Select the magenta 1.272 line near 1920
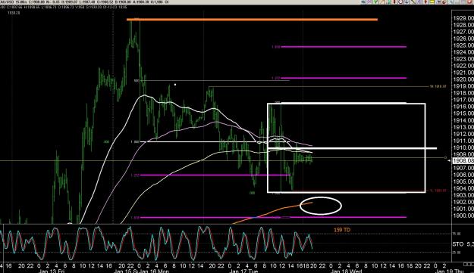Viewport: 474px width, 273px height. coord(344,78)
